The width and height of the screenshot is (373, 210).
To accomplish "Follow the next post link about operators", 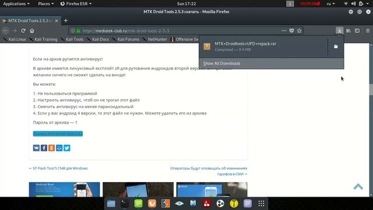I will point(209,171).
